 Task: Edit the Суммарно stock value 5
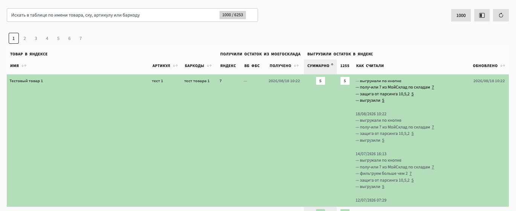click(x=321, y=81)
